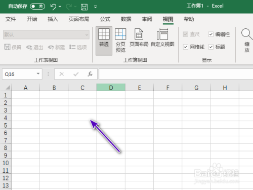Select column B header
The width and height of the screenshot is (253, 190).
point(54,88)
